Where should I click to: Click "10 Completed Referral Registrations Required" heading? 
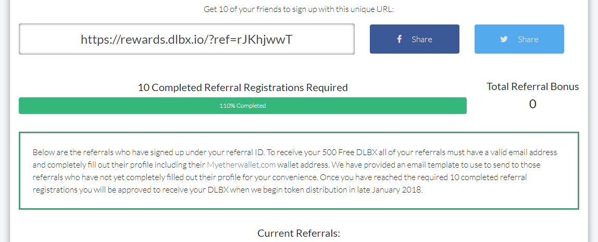pos(243,88)
